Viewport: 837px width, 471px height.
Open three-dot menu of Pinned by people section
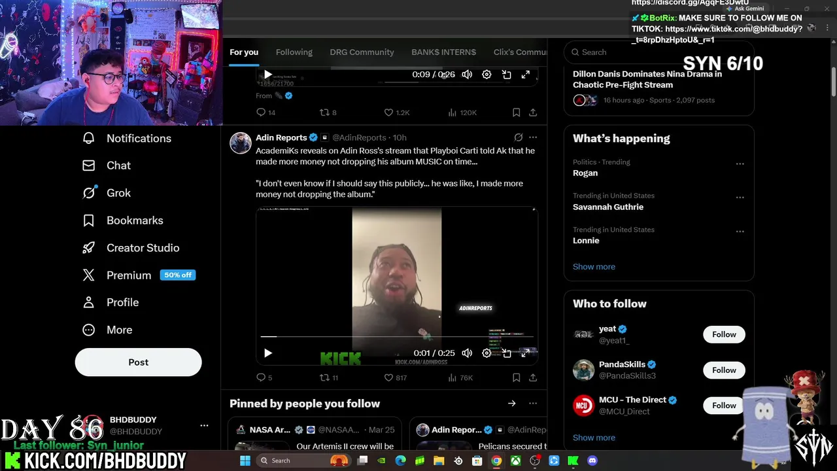point(533,404)
